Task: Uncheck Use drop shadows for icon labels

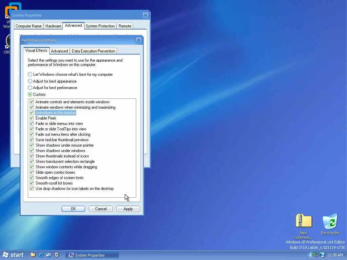Action: pyautogui.click(x=32, y=189)
